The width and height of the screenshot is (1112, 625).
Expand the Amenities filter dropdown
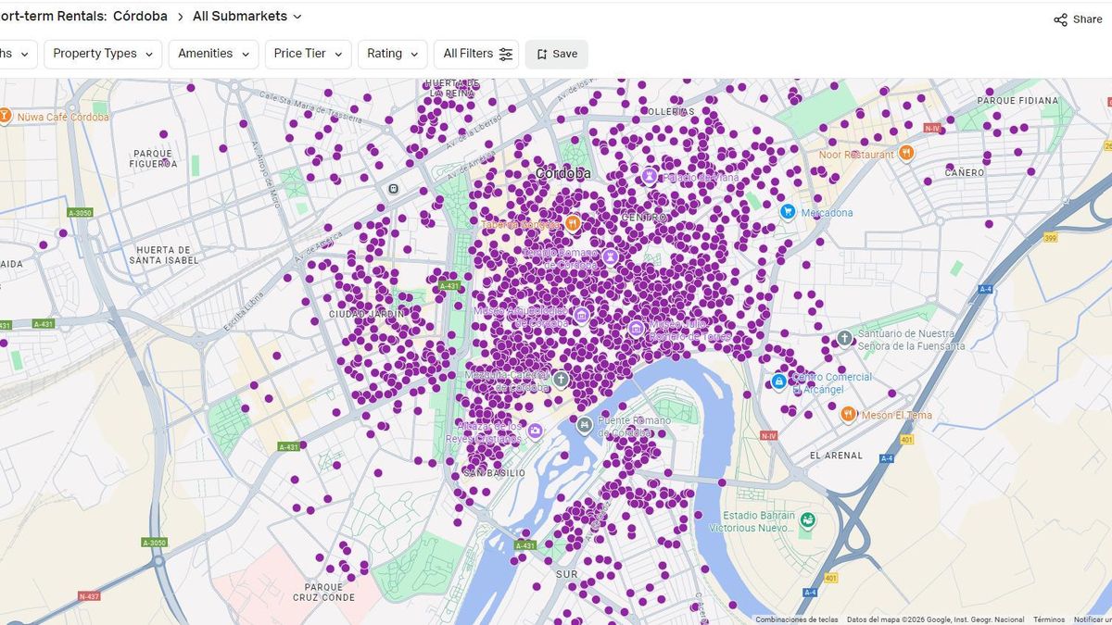(213, 54)
